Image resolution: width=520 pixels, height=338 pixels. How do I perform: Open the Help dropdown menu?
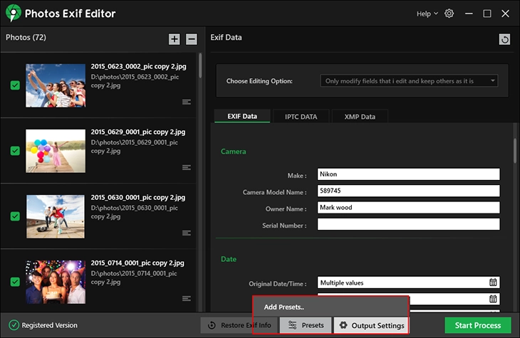427,14
